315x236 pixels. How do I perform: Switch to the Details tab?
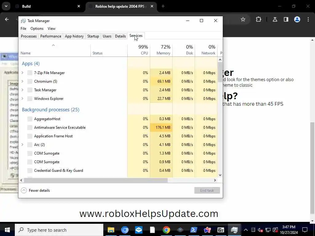pos(120,36)
